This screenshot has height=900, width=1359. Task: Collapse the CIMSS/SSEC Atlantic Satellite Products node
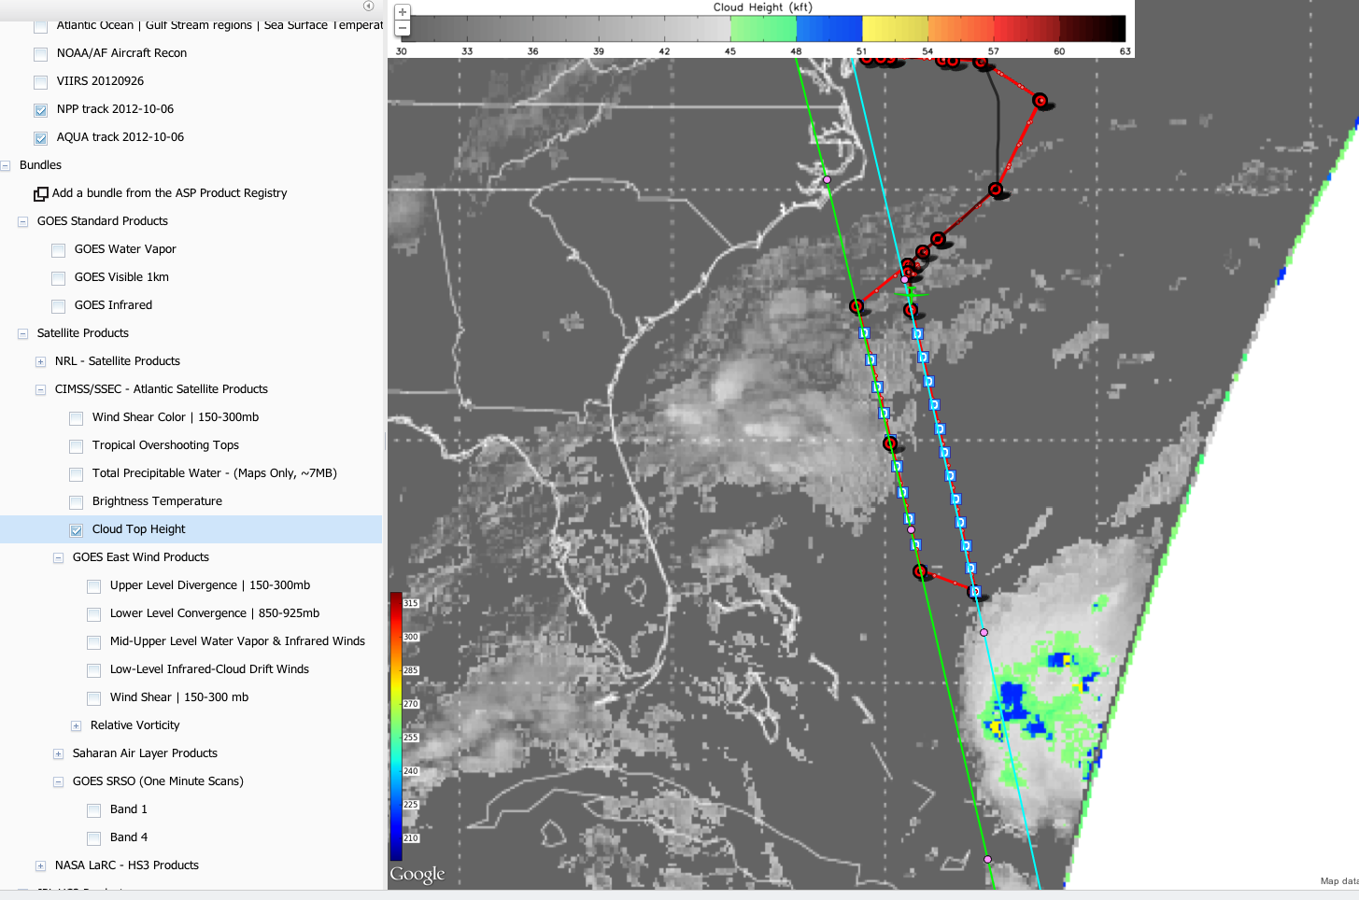coord(40,389)
